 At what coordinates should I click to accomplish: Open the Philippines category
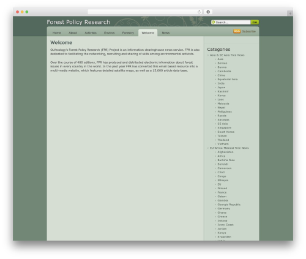225,111
